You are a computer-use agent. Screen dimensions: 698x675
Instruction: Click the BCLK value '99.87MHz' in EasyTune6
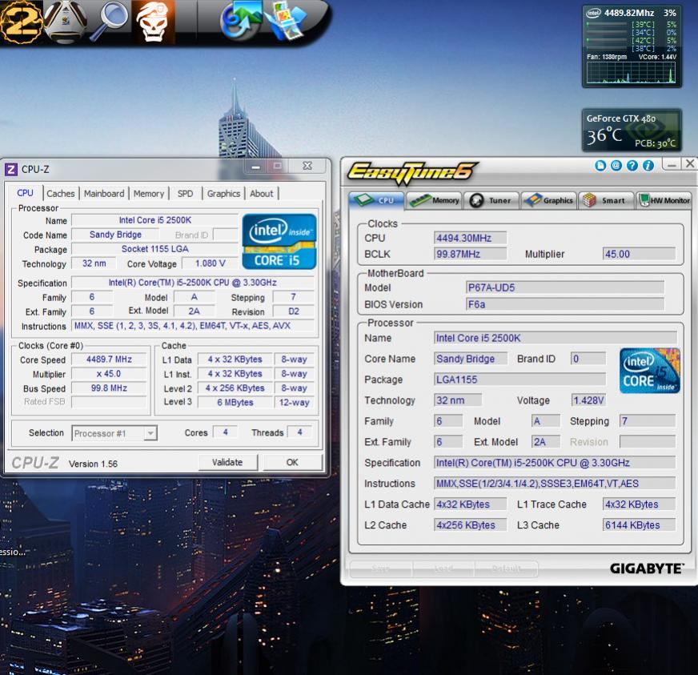[470, 255]
